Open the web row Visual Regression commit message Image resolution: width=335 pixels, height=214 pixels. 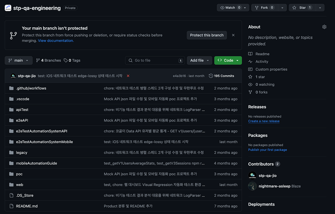(154, 185)
